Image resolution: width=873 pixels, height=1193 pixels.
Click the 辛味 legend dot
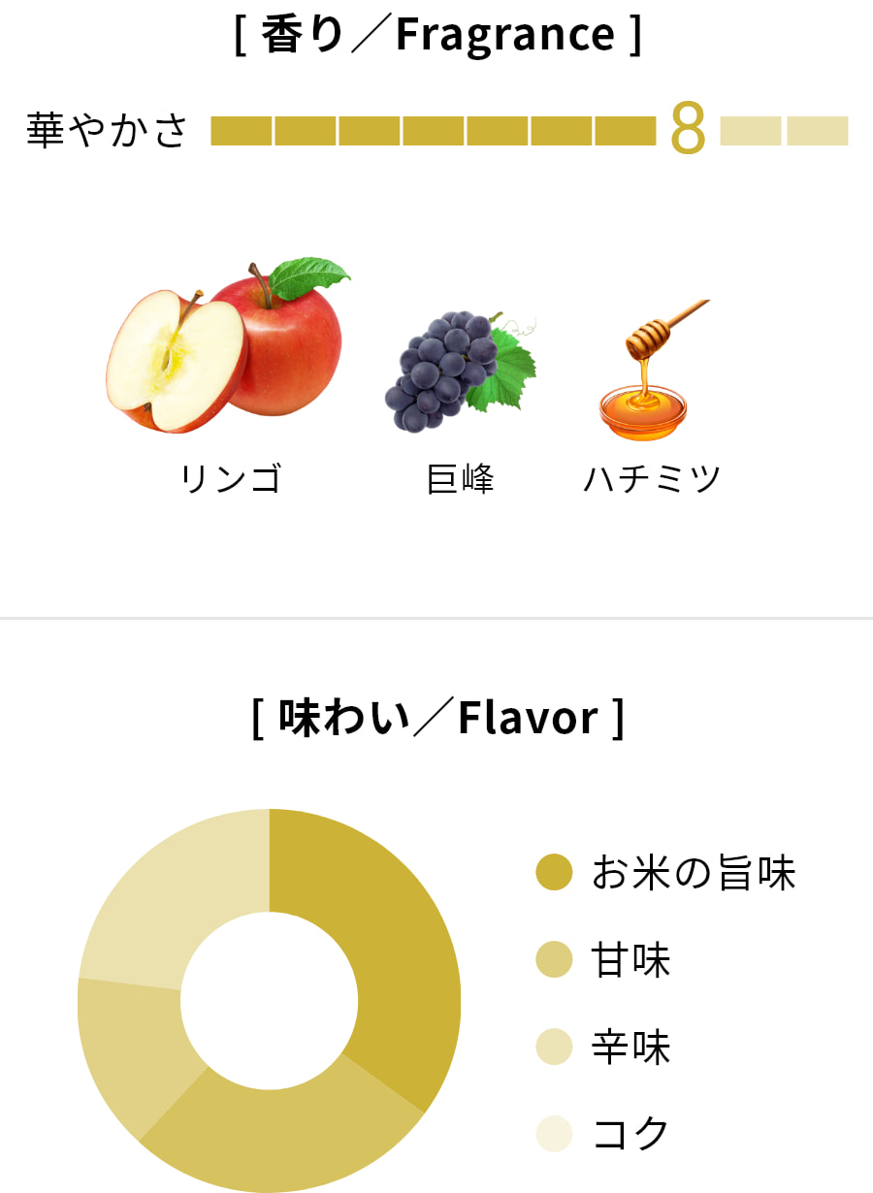click(x=554, y=1047)
